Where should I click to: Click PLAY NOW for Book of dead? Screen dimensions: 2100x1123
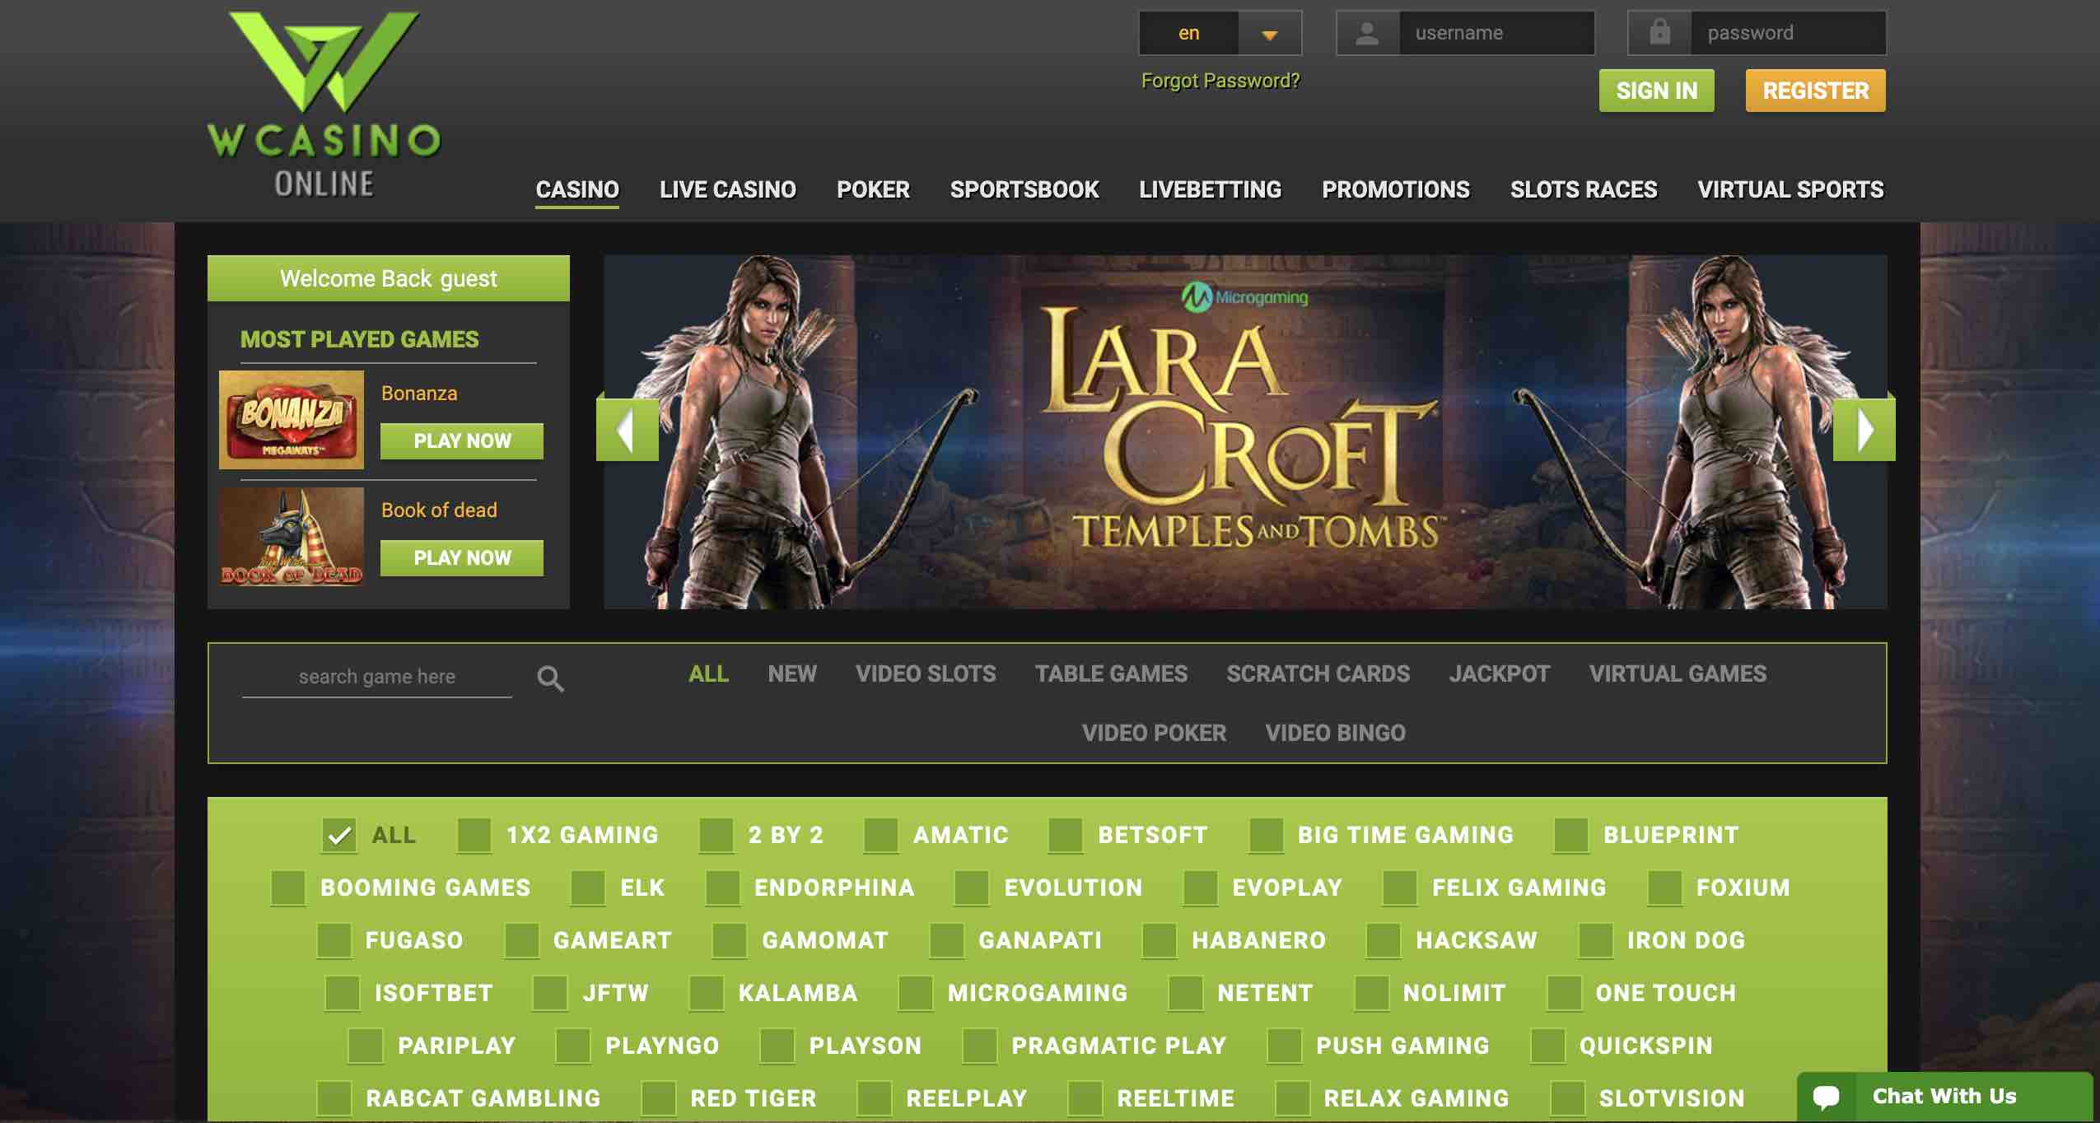tap(462, 558)
